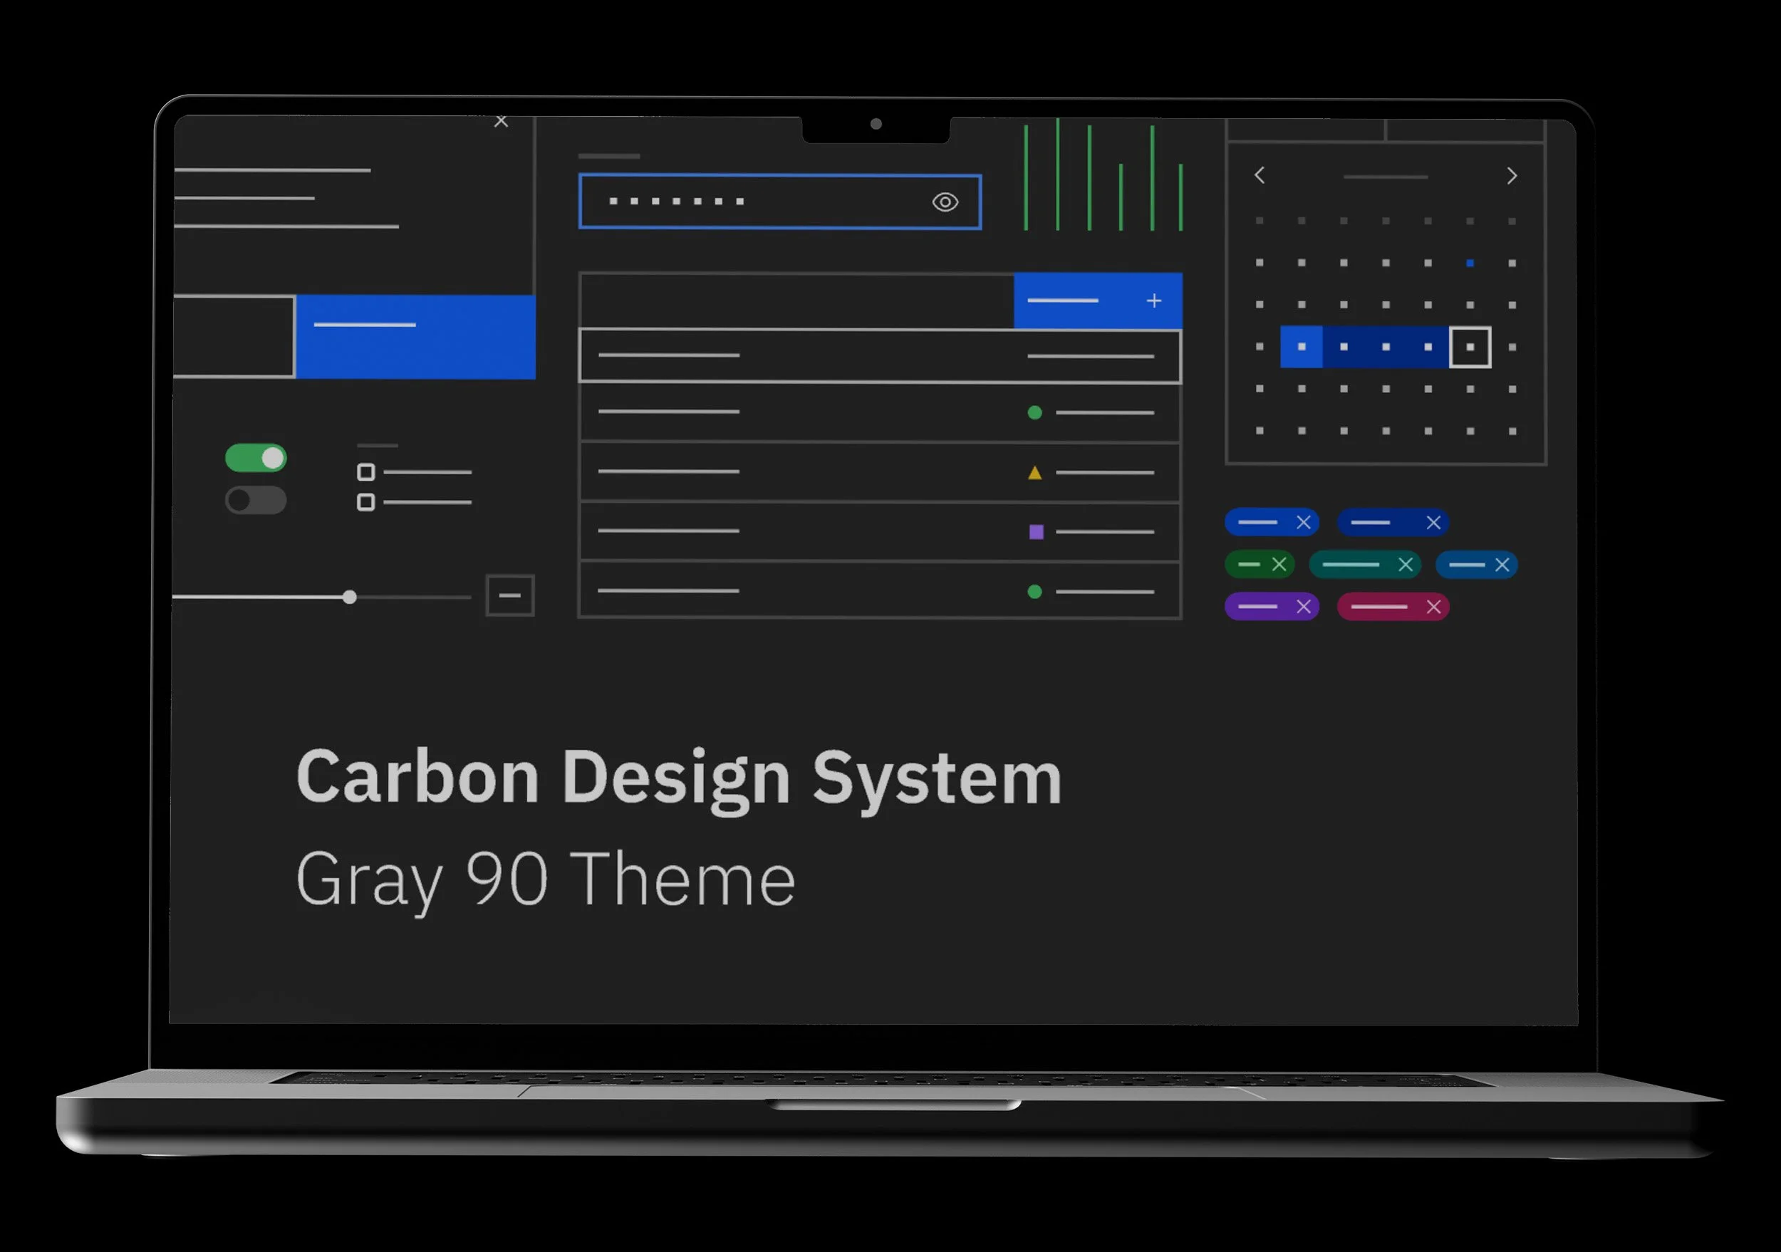Dismiss the purple tag via its X

1303,607
